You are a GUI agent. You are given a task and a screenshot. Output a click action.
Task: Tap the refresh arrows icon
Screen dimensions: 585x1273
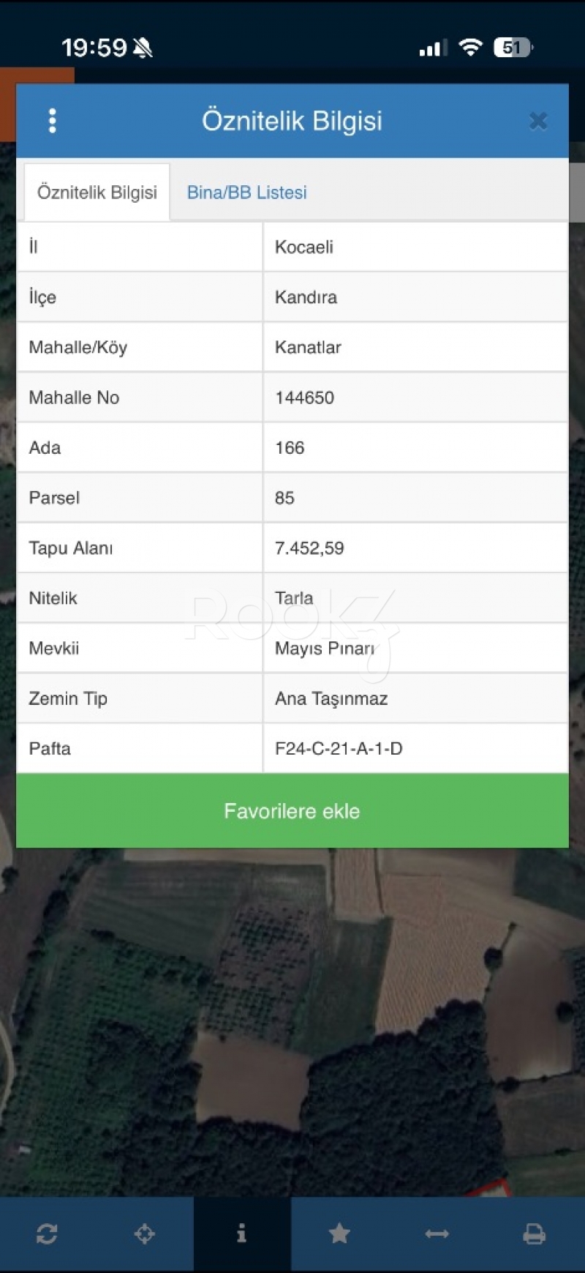coord(47,1234)
